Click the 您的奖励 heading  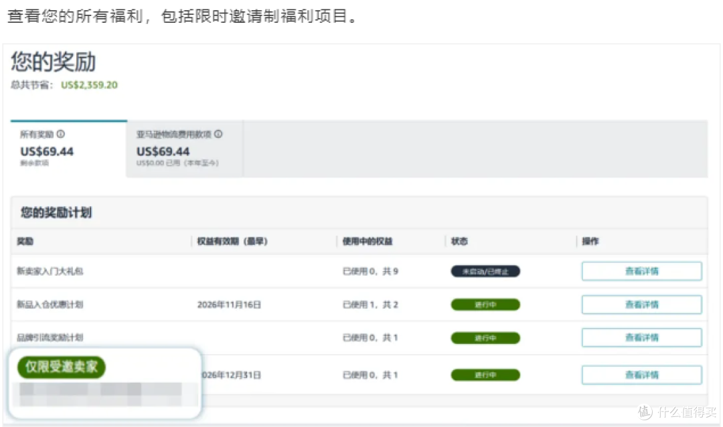click(x=53, y=62)
